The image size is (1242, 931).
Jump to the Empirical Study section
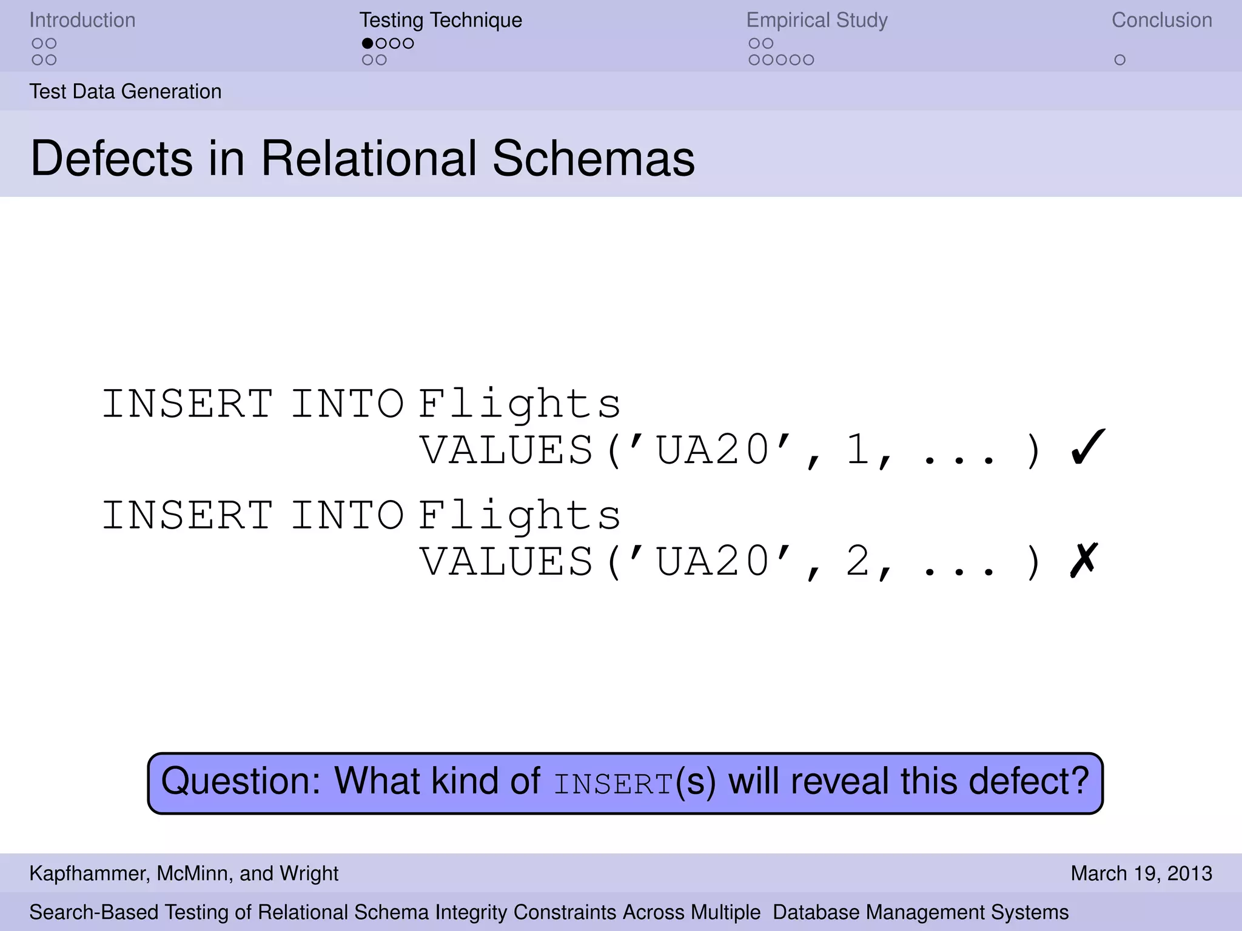[817, 20]
